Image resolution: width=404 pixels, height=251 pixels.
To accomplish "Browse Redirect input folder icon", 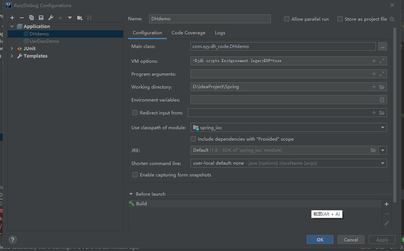I will 382,113.
